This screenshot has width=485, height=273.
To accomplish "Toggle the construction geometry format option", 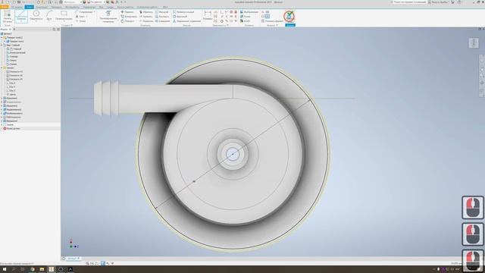I will (x=263, y=12).
